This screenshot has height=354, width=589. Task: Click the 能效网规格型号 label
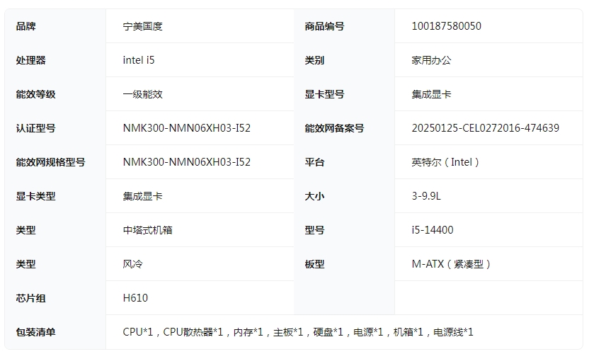pyautogui.click(x=50, y=162)
